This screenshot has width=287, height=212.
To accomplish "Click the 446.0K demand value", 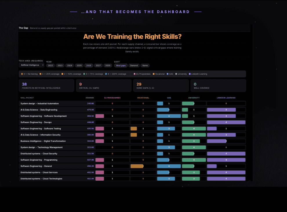I will click(90, 122).
